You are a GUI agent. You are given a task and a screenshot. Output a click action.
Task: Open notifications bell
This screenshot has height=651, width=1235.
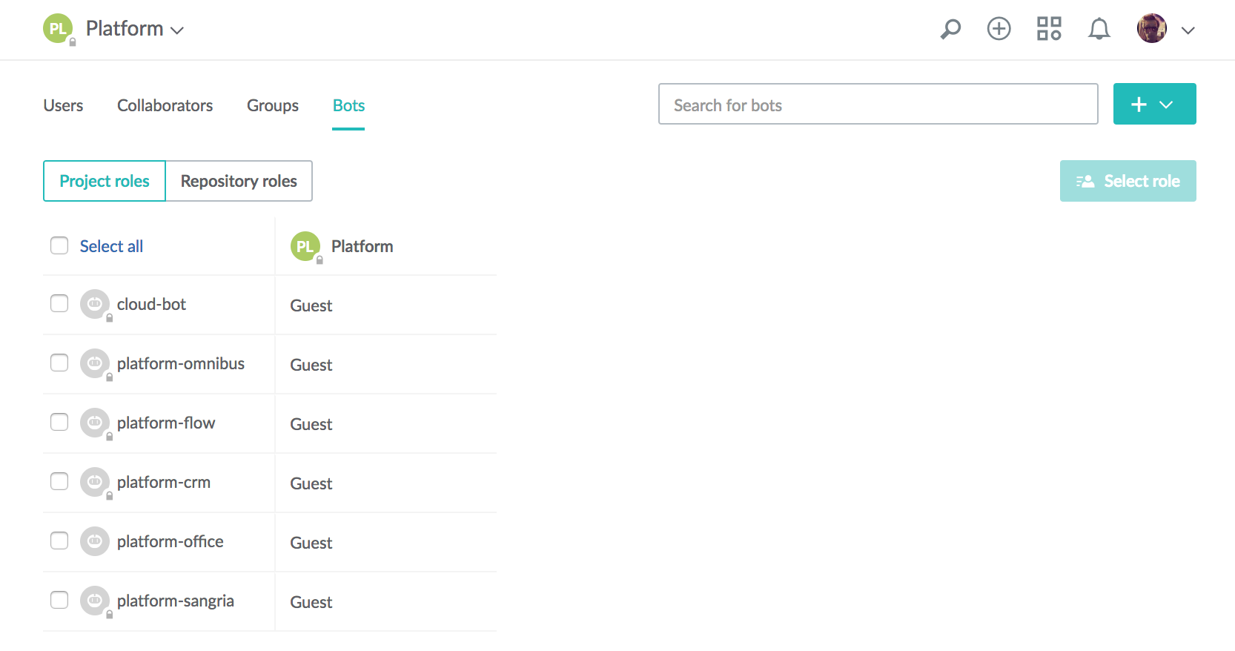[x=1099, y=29]
